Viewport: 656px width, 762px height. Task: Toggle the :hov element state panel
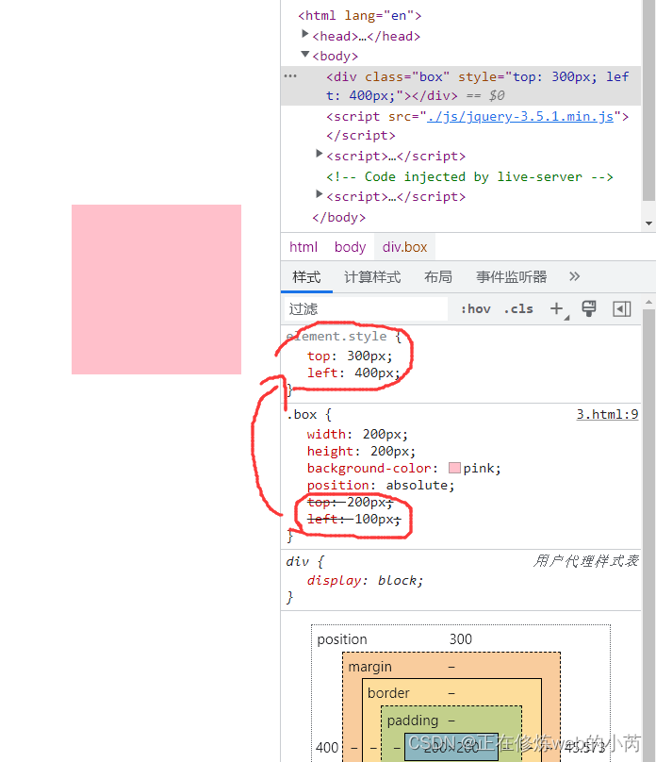[x=476, y=309]
